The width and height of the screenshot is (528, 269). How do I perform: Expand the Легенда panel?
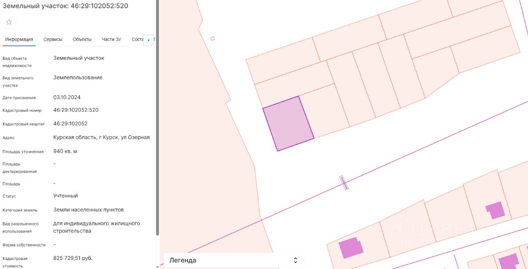pos(234,260)
